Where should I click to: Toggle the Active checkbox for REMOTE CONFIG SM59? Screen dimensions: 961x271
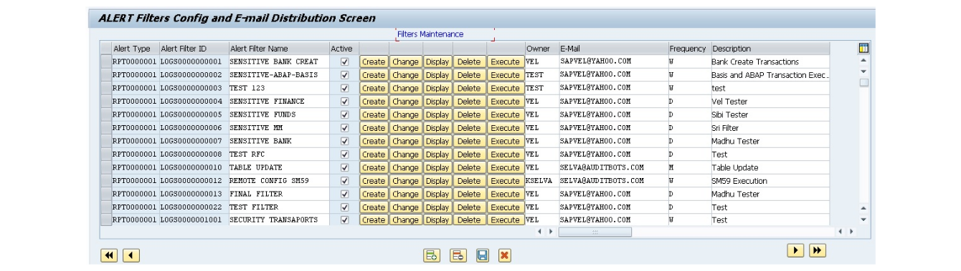(x=344, y=181)
